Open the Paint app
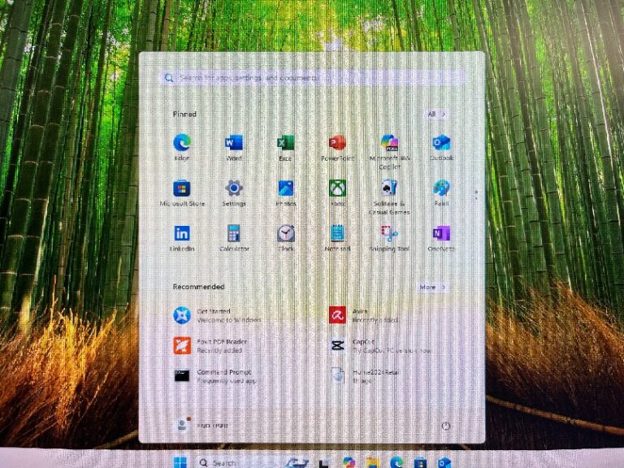Image resolution: width=624 pixels, height=468 pixels. 441,189
